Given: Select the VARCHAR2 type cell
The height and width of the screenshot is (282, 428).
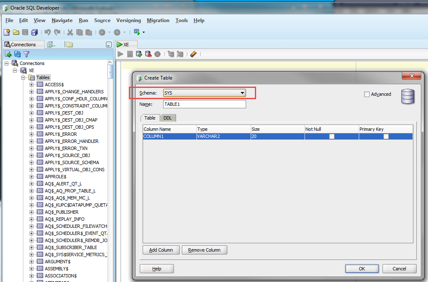Looking at the screenshot, I should click(x=223, y=136).
